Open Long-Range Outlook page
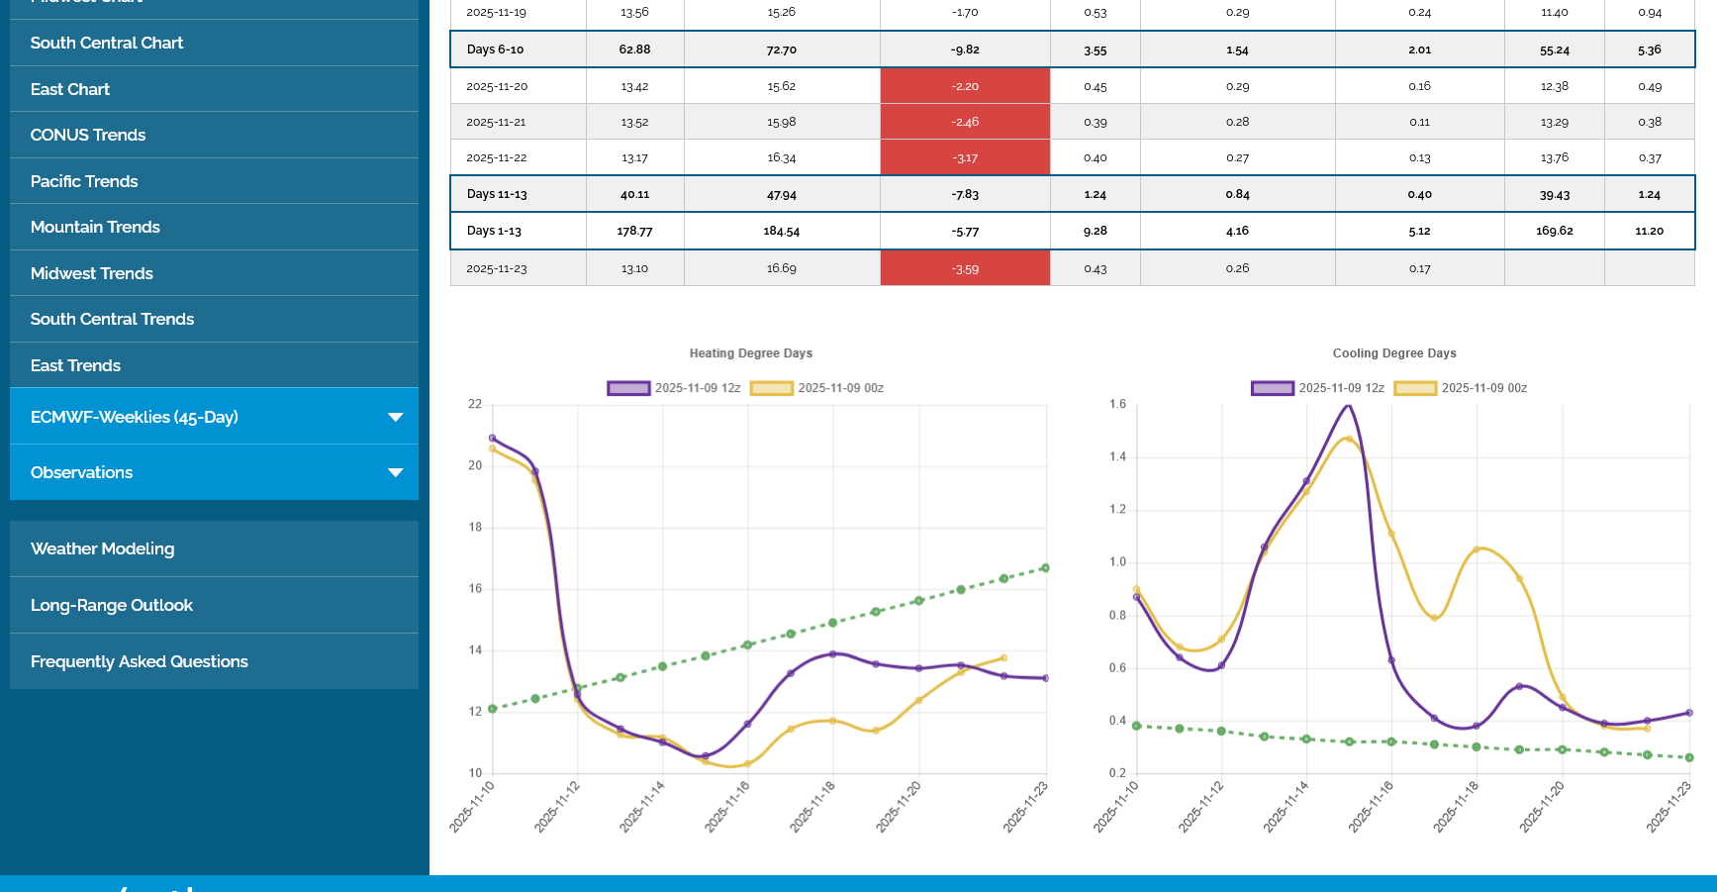Image resolution: width=1717 pixels, height=892 pixels. pos(112,605)
